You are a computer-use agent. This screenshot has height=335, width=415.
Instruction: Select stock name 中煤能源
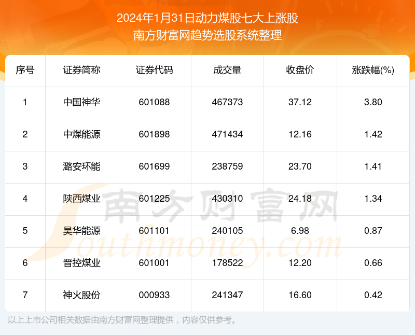point(81,134)
